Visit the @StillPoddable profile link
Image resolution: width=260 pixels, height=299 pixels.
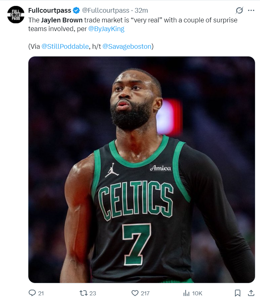(x=65, y=46)
